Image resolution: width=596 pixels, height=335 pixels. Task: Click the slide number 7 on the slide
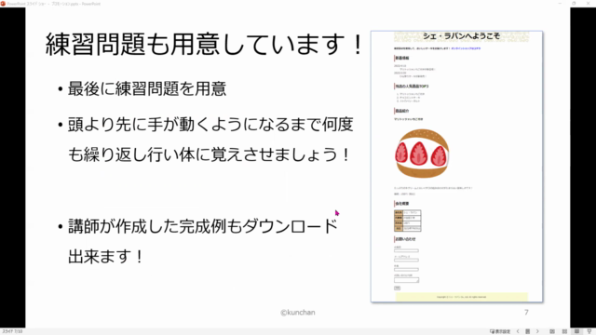pos(526,313)
